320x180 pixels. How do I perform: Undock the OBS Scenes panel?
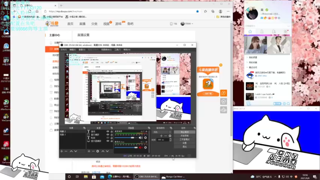[84, 128]
